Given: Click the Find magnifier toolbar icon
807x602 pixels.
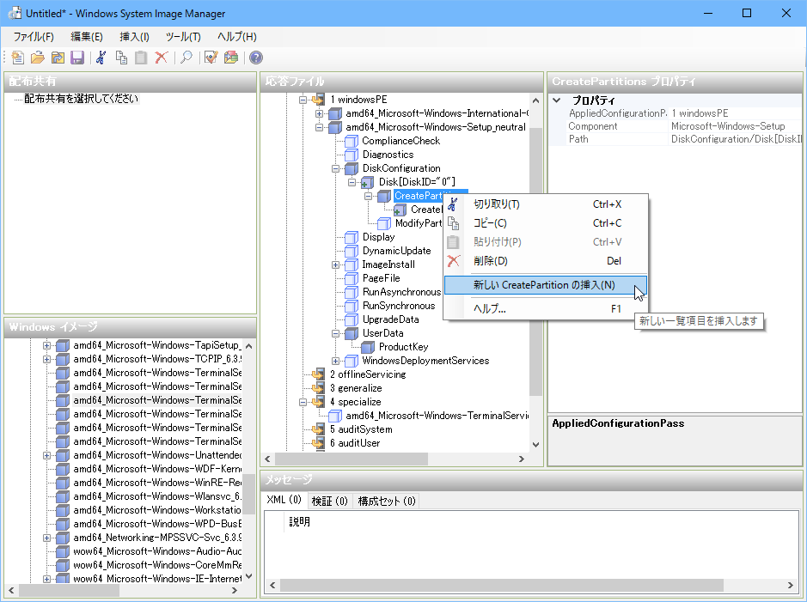Looking at the screenshot, I should point(186,58).
